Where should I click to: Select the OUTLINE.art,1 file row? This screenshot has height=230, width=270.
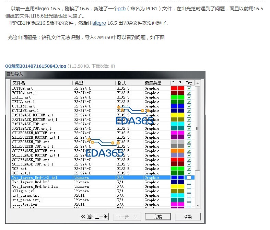point(103,111)
